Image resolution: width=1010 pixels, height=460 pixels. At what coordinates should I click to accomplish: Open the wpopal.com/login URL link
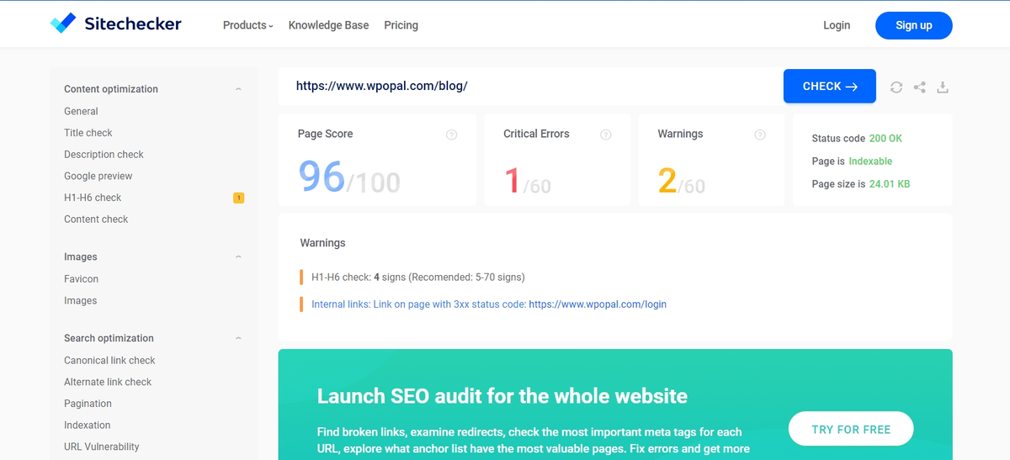598,304
